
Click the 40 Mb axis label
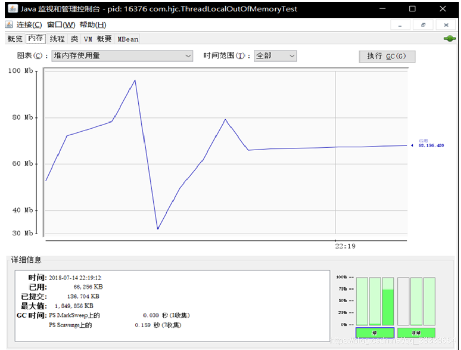pyautogui.click(x=22, y=210)
